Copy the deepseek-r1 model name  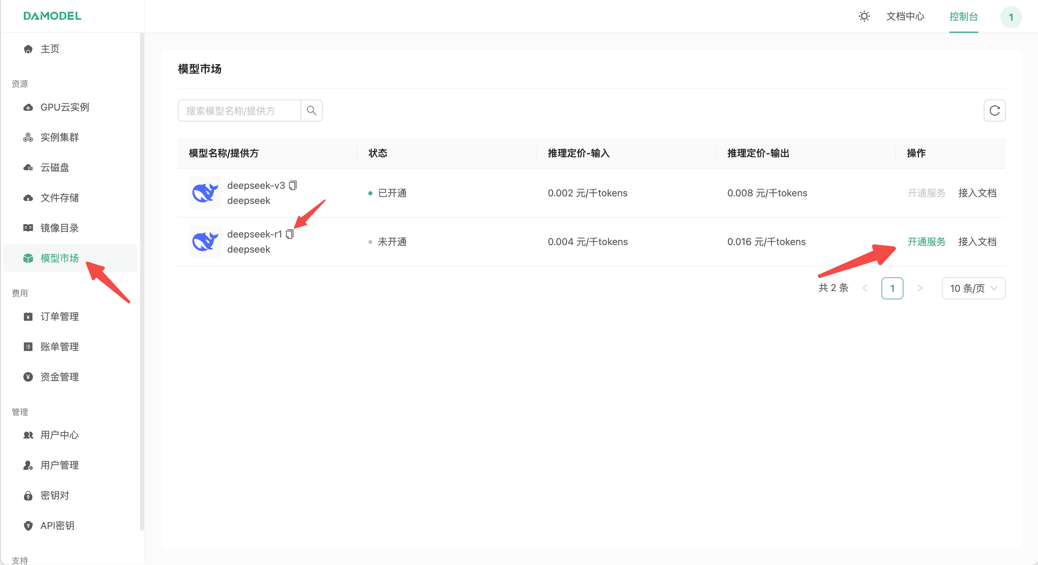click(x=290, y=234)
